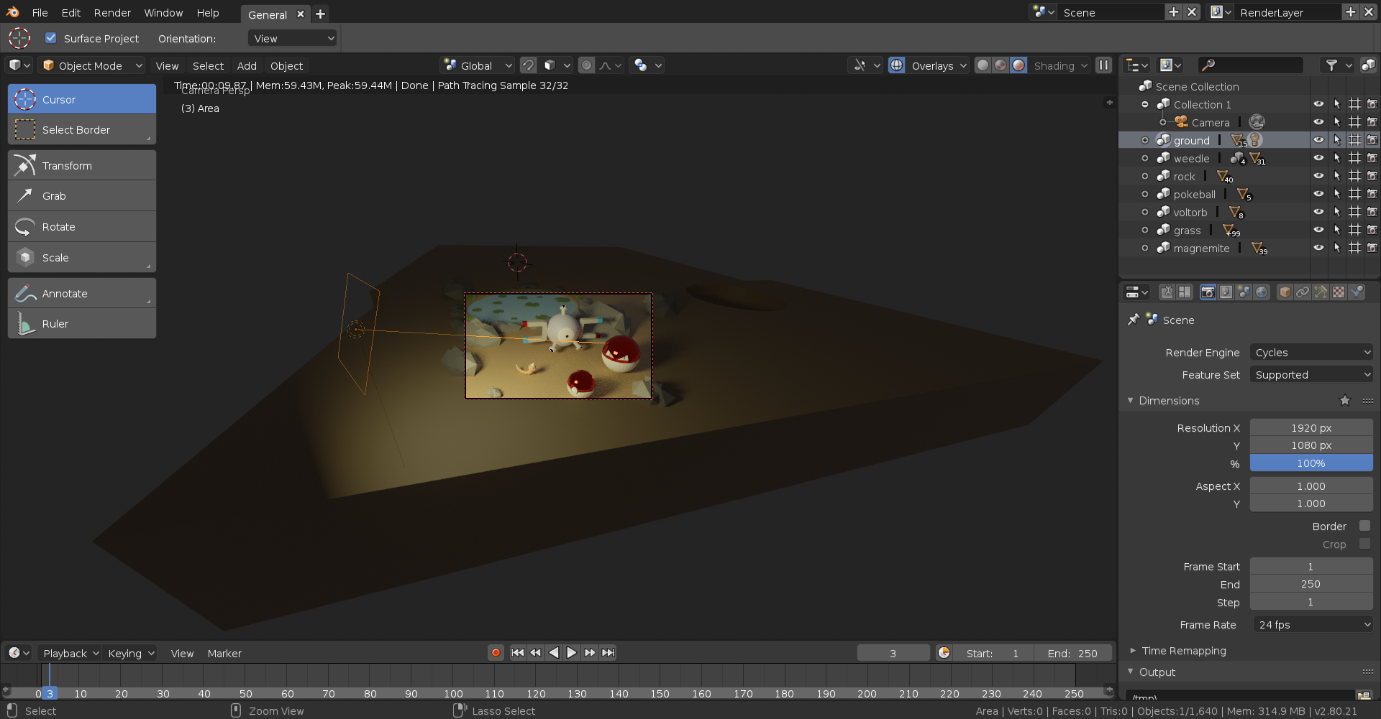
Task: Switch viewport to rendered shading mode
Action: click(x=1018, y=65)
